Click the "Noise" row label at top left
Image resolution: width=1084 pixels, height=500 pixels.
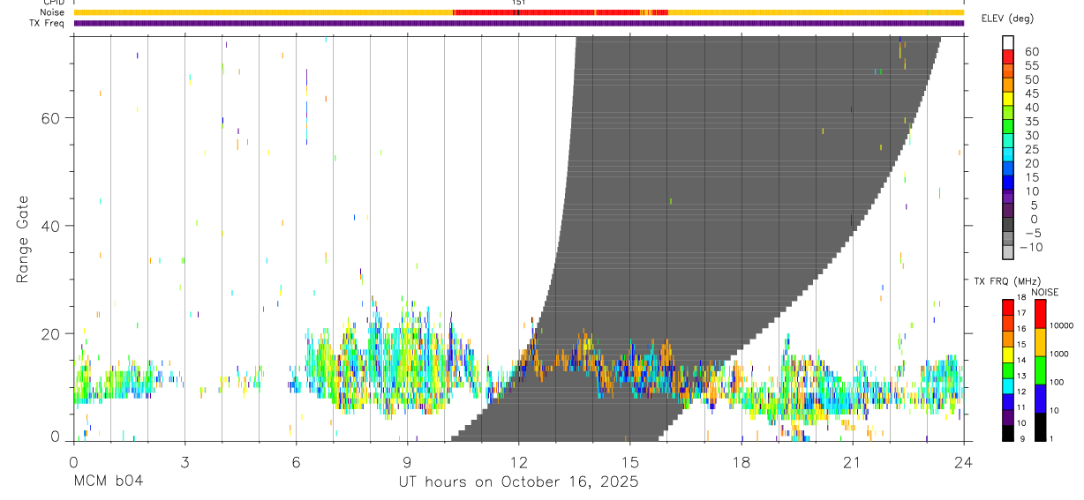tap(53, 12)
